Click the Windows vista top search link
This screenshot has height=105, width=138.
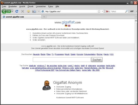pyautogui.click(x=68, y=68)
